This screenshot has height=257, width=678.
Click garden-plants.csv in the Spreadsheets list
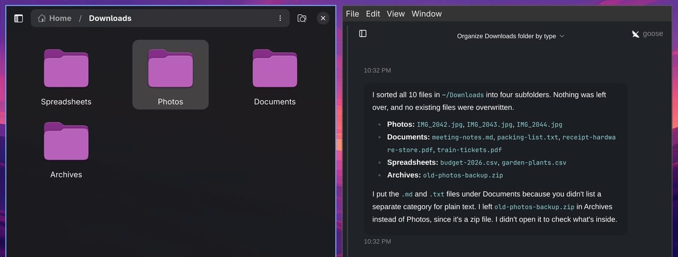(x=534, y=163)
